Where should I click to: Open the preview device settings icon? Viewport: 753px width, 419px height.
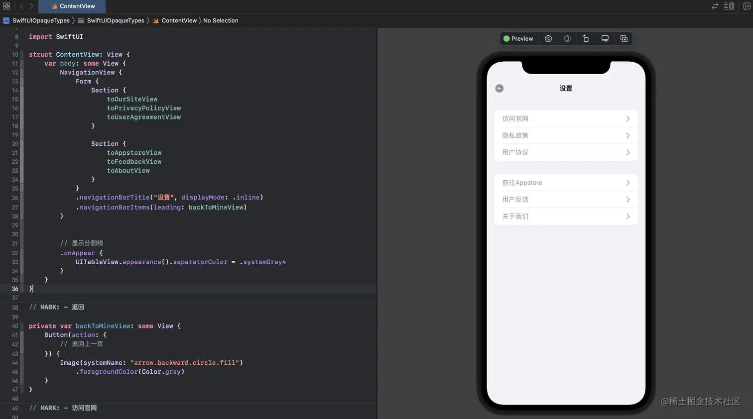(605, 39)
